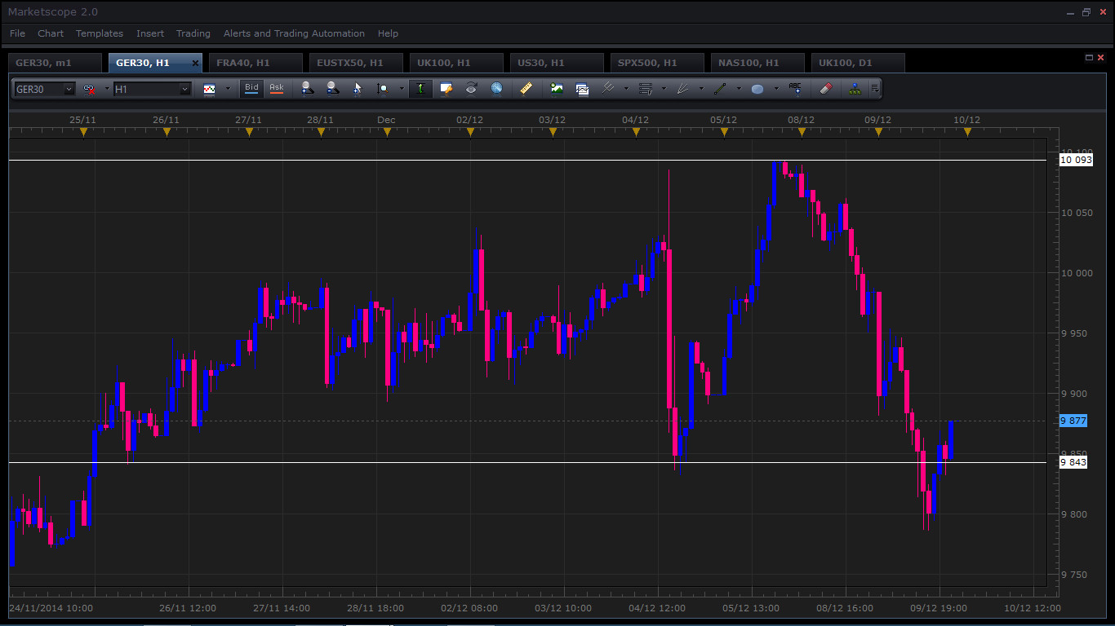Screen dimensions: 1115x626
Task: Click the zoom magnifier tool icon
Action: 382,89
